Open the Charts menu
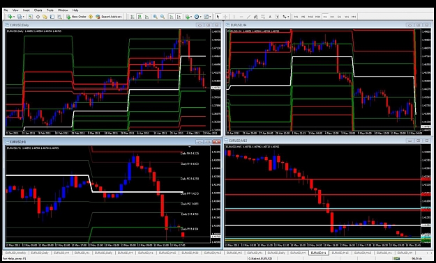This screenshot has height=263, width=436. tap(38, 10)
